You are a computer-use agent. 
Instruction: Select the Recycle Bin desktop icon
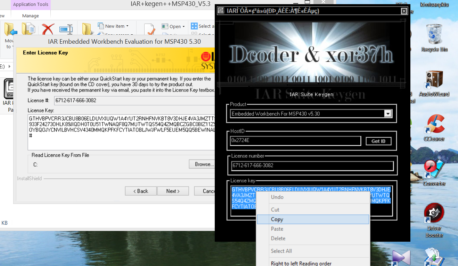(x=434, y=37)
